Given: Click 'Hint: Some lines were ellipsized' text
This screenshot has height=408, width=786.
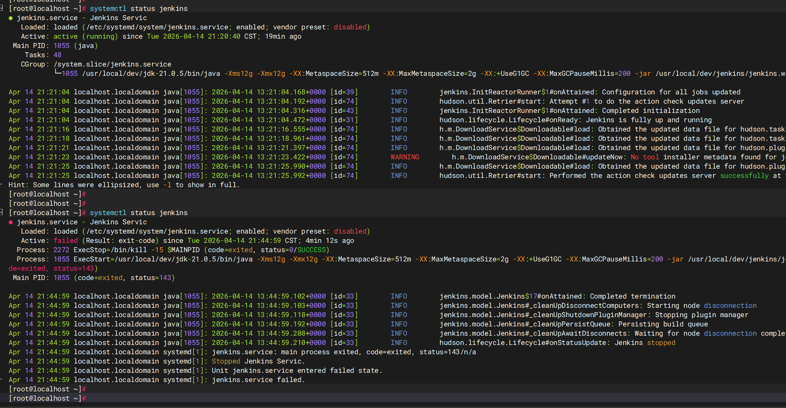Looking at the screenshot, I should click(74, 185).
